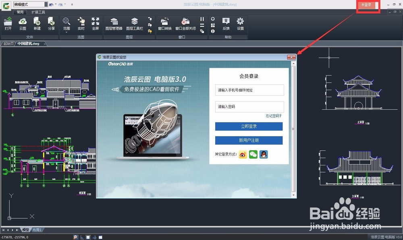Expand the redo history dropdown arrow
Image resolution: width=403 pixels, height=240 pixels.
tap(65, 4)
